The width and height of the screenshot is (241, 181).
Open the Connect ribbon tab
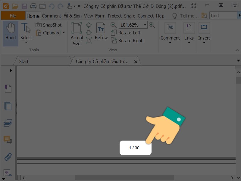146,16
